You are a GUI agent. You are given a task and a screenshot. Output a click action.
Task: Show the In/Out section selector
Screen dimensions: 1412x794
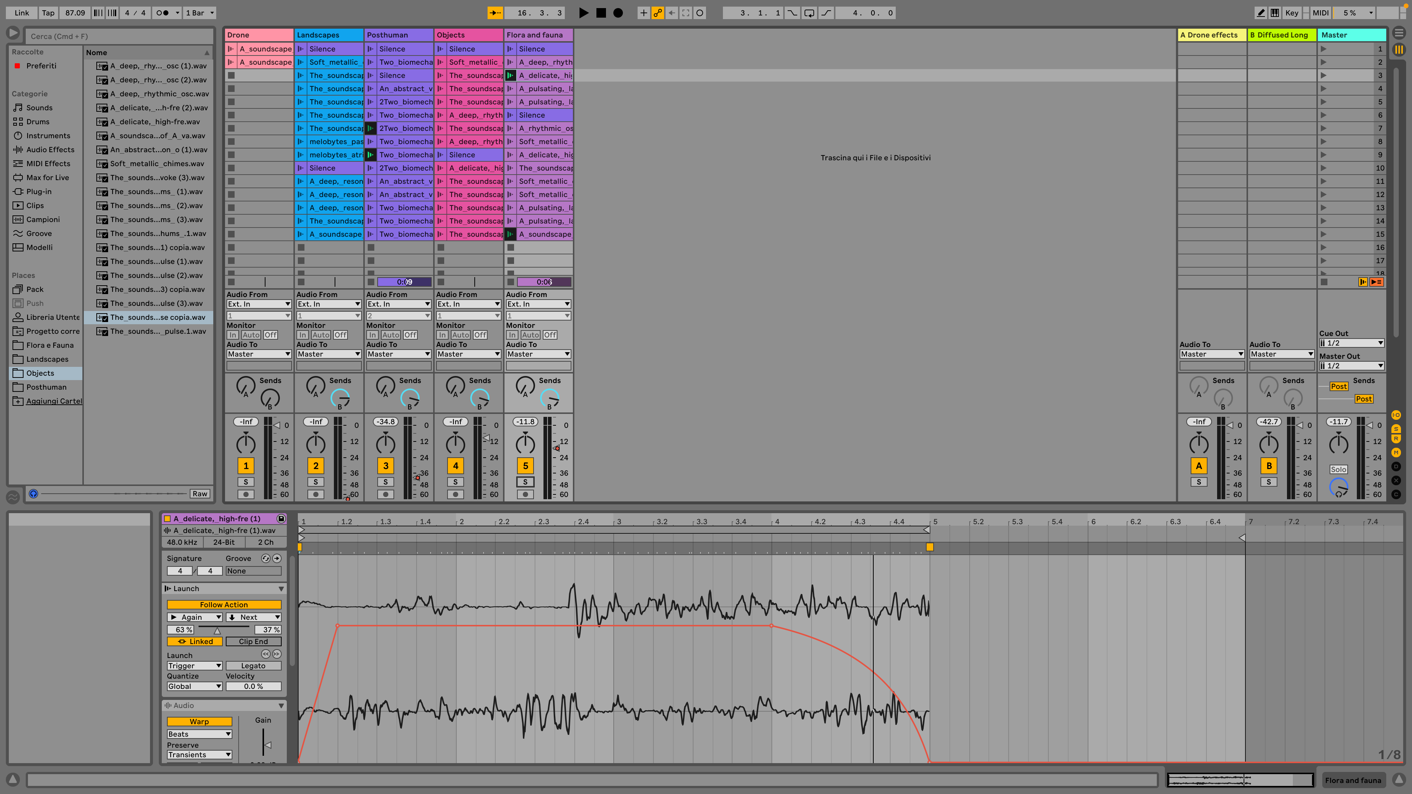[1396, 415]
